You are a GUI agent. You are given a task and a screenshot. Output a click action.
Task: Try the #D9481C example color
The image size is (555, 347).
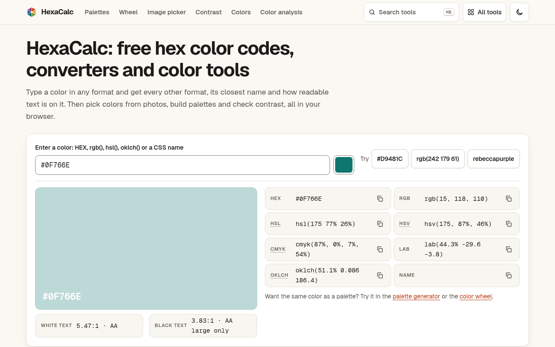(390, 159)
